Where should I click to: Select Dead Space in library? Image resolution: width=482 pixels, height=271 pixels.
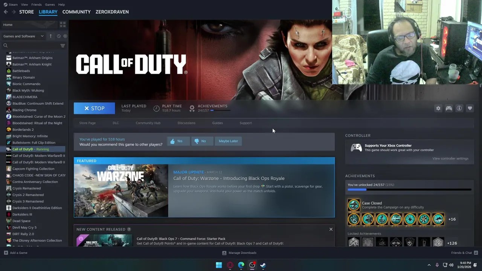pos(21,221)
